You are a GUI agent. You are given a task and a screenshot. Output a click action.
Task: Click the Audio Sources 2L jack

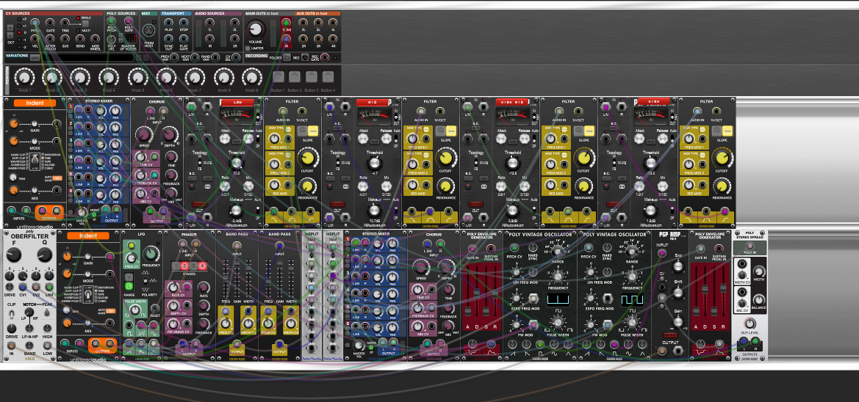pos(234,23)
